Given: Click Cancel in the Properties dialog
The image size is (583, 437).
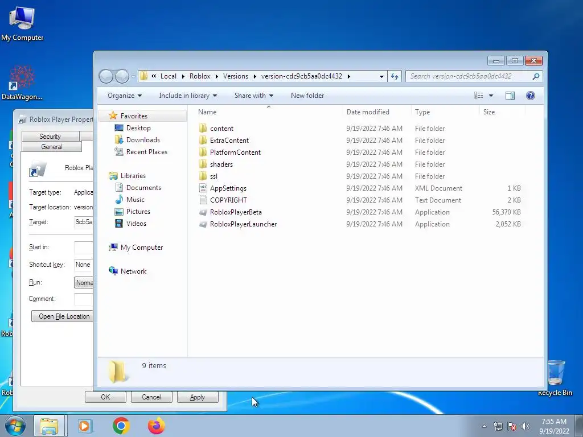Looking at the screenshot, I should pyautogui.click(x=151, y=397).
